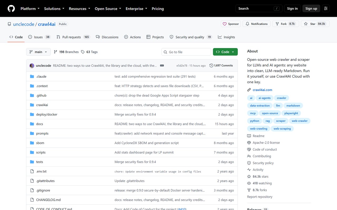Open the Issues tab
337x210 pixels.
pyautogui.click(x=39, y=37)
